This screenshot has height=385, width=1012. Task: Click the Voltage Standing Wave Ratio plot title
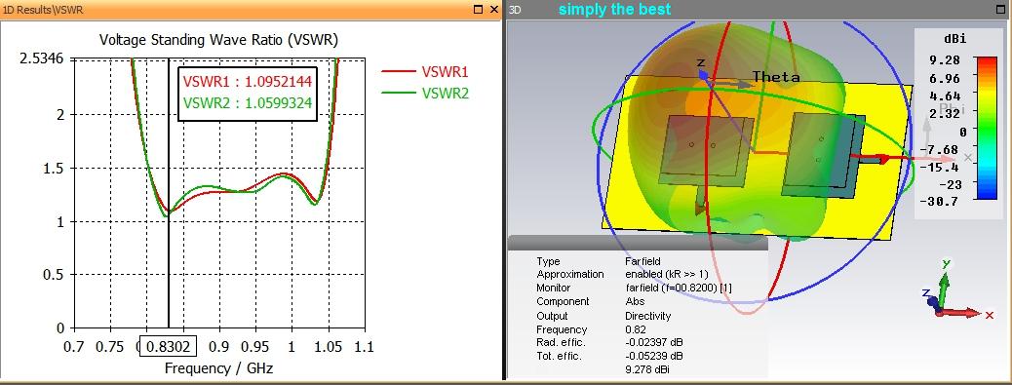218,40
